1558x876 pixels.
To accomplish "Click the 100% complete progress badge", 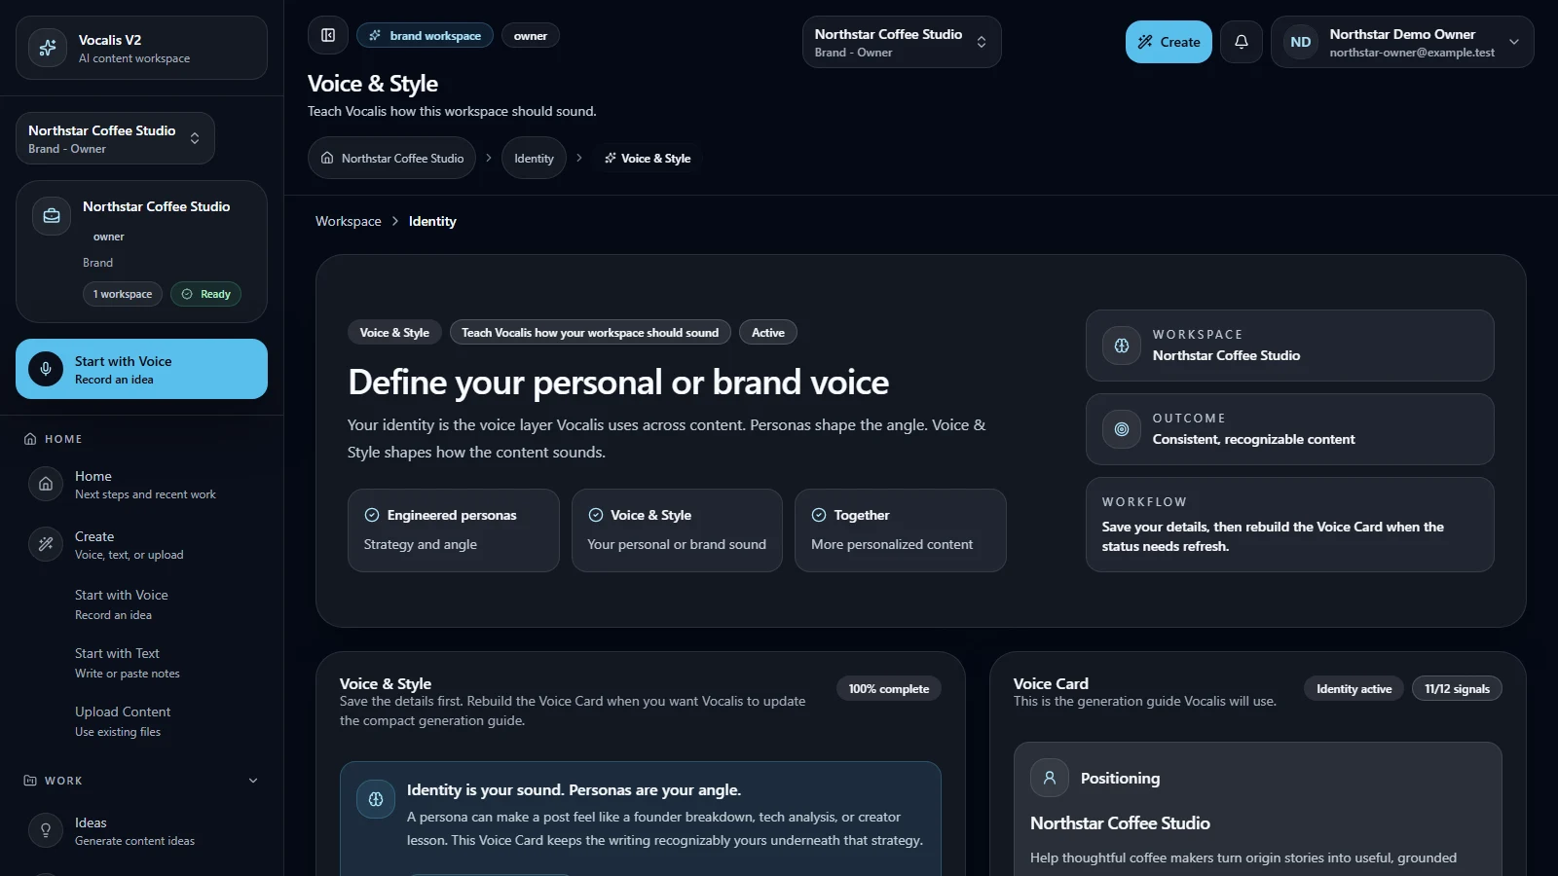I will coord(889,689).
